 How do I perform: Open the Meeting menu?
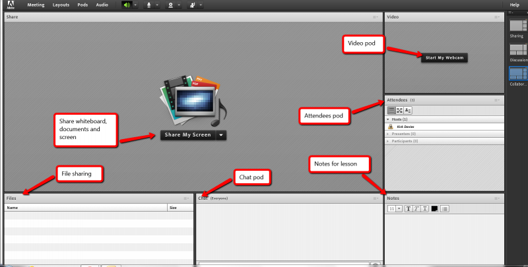(36, 5)
